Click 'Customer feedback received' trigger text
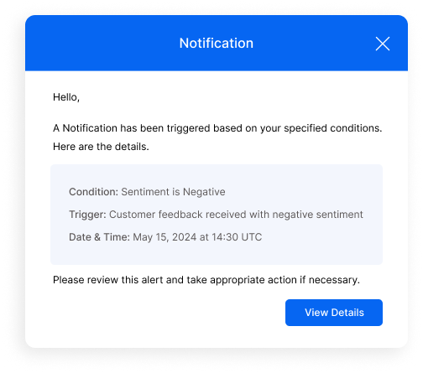Image resolution: width=423 pixels, height=373 pixels. [178, 215]
